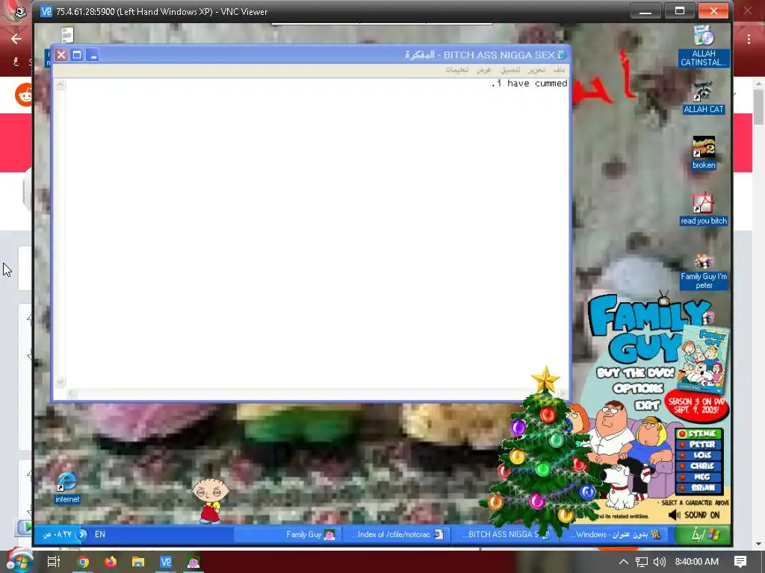Screen dimensions: 765x573
Task: Click OPTIONS in the Family Guy app
Action: [x=638, y=388]
